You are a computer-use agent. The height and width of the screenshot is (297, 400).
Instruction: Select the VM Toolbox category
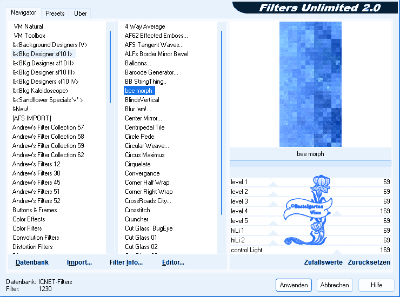pyautogui.click(x=30, y=36)
